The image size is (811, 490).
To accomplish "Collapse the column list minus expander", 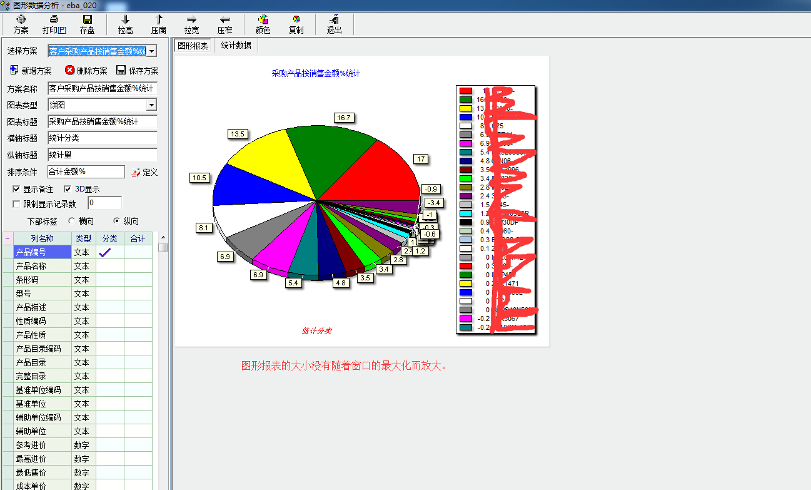I will pyautogui.click(x=8, y=238).
